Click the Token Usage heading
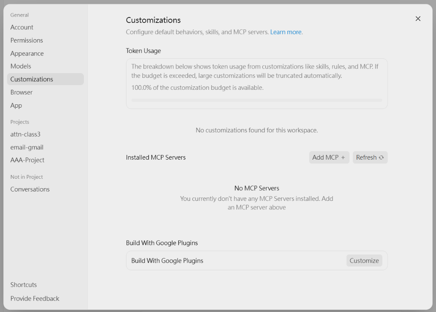The width and height of the screenshot is (436, 312). (x=143, y=51)
